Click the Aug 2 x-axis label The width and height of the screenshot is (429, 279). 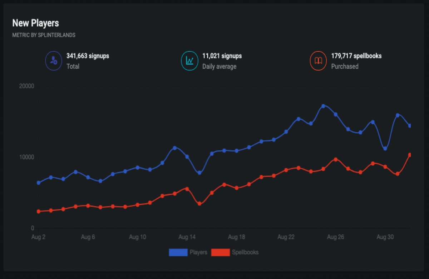(39, 237)
